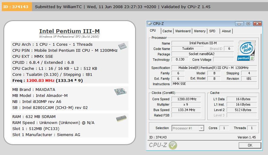Close the CPU-Z window
Screen dimensions: 268x155
tap(257, 23)
